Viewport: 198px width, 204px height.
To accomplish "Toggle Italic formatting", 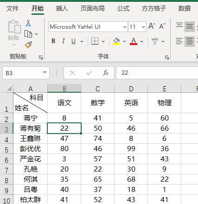I will 64,41.
